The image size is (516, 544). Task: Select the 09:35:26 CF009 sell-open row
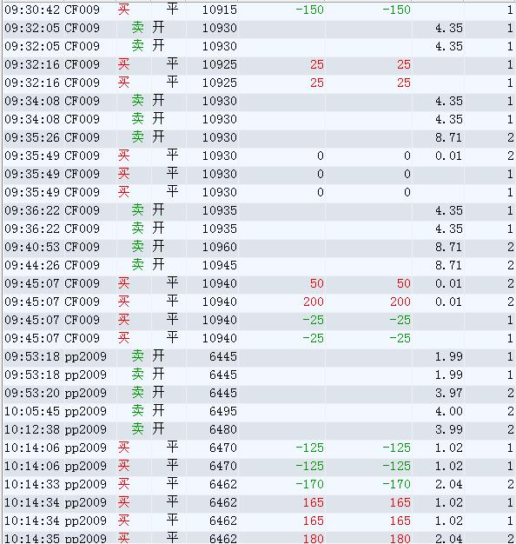point(260,137)
